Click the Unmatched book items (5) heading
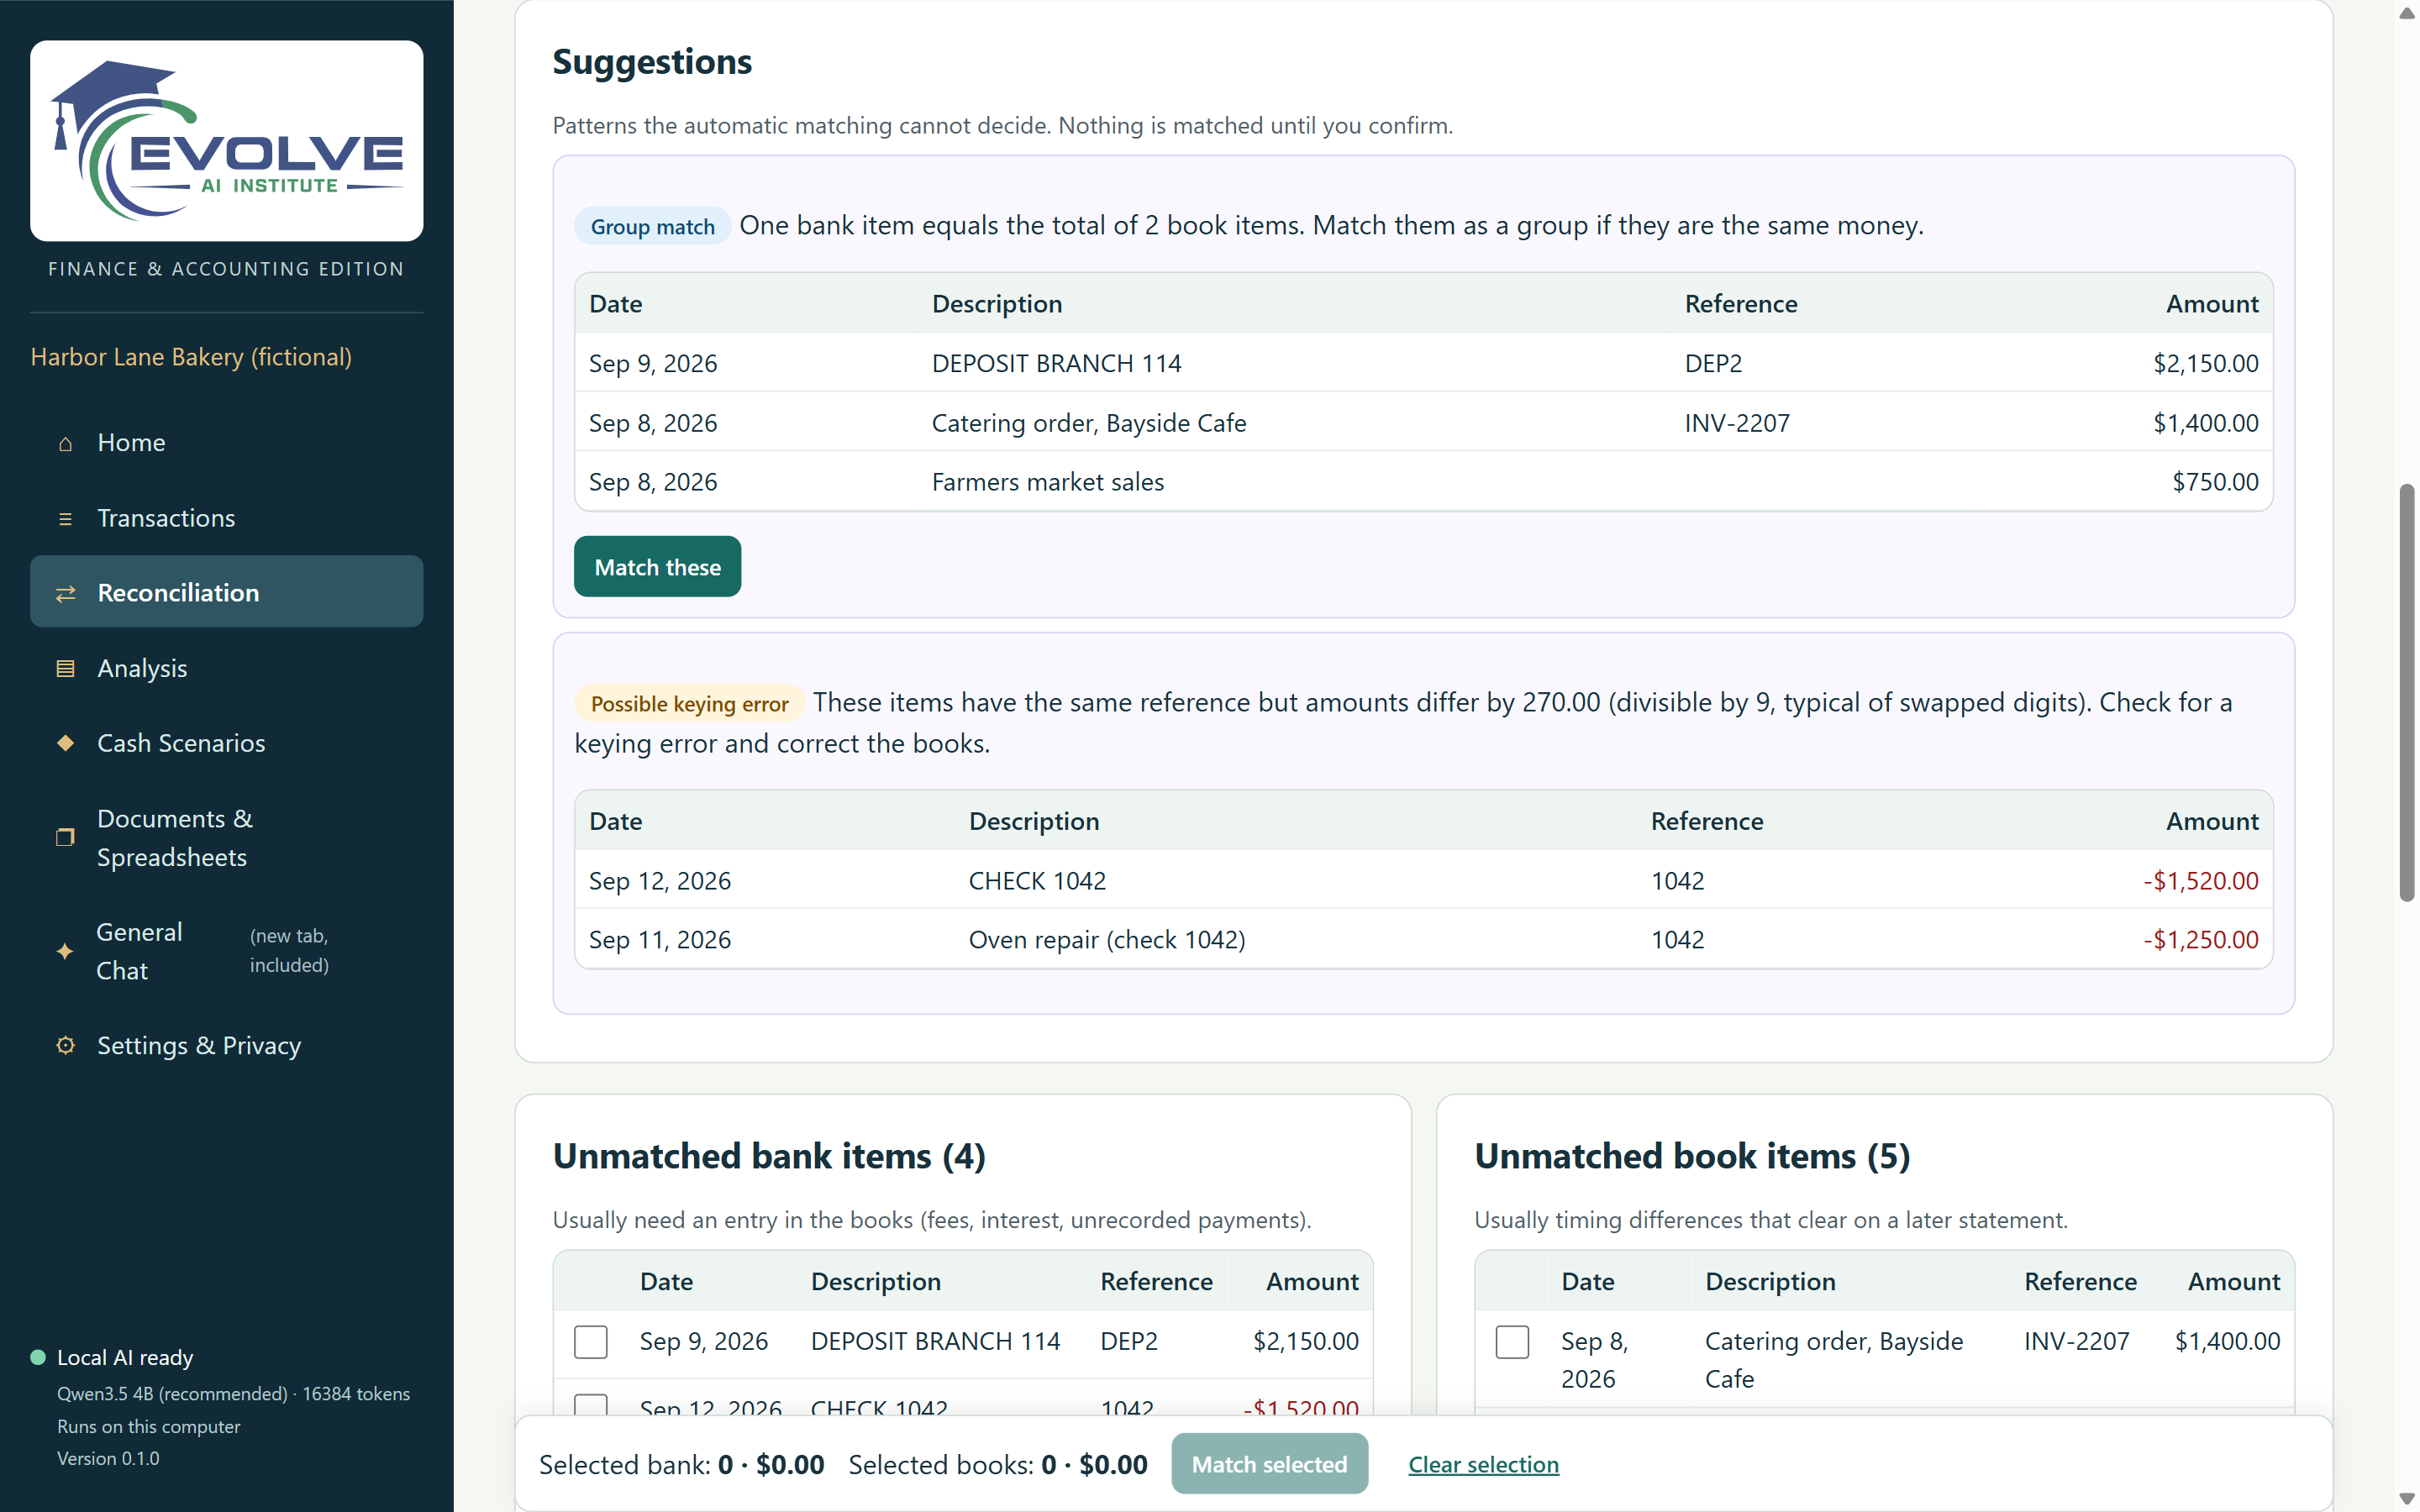Viewport: 2420px width, 1512px height. tap(1692, 1156)
